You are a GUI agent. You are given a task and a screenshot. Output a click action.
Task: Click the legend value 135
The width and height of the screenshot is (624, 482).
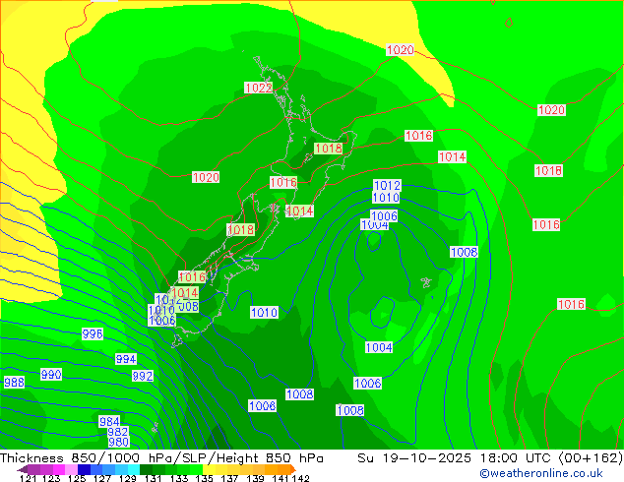tap(204, 478)
